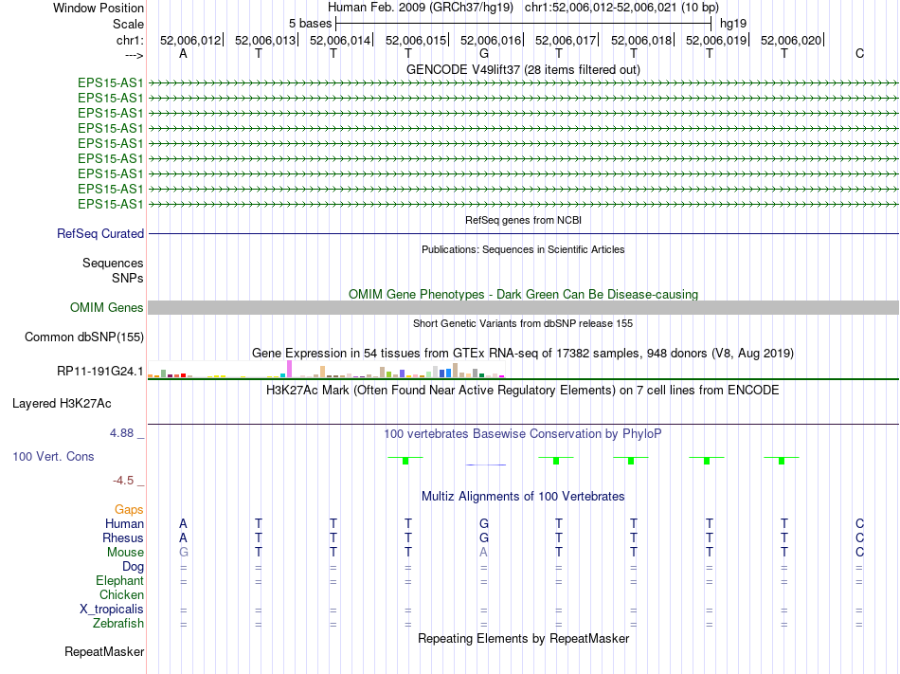This screenshot has height=674, width=900.
Task: Open the GENCODE V49lift37 track title
Action: (523, 69)
